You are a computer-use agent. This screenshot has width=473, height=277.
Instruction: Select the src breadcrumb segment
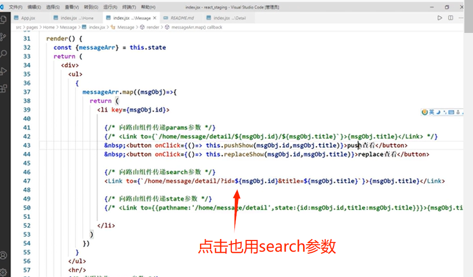click(19, 27)
